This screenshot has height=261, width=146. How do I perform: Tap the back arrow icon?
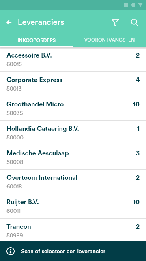[9, 22]
